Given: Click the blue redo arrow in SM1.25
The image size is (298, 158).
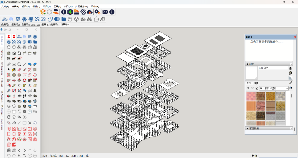Looking at the screenshot, I should pos(35,64).
